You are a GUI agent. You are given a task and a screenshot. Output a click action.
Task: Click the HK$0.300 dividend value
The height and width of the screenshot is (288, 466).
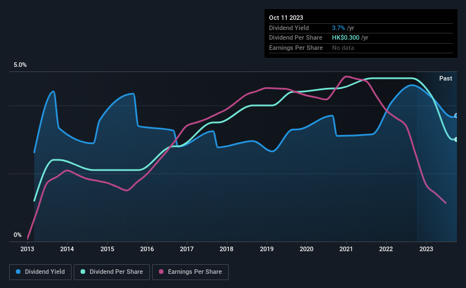click(346, 38)
